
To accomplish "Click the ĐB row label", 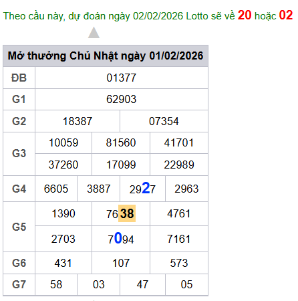I will tap(19, 78).
